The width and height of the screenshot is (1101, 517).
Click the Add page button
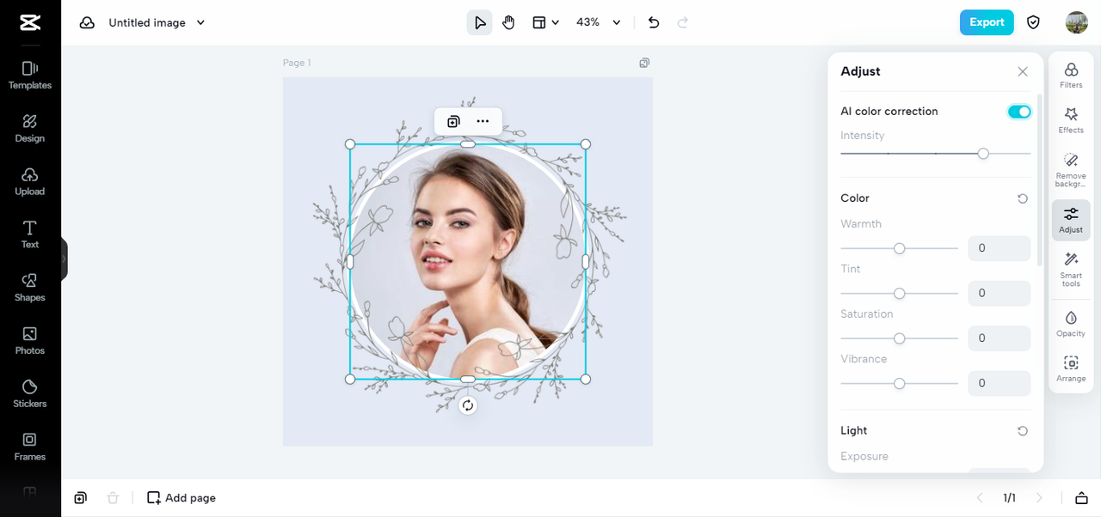point(181,498)
